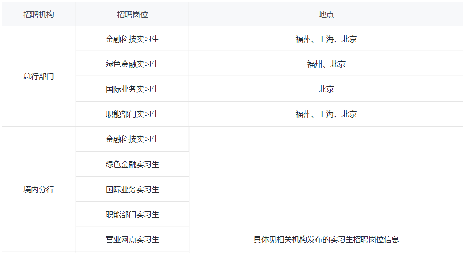Click 职能部门实习生 under 境内分行
This screenshot has height=253, width=463.
(132, 214)
